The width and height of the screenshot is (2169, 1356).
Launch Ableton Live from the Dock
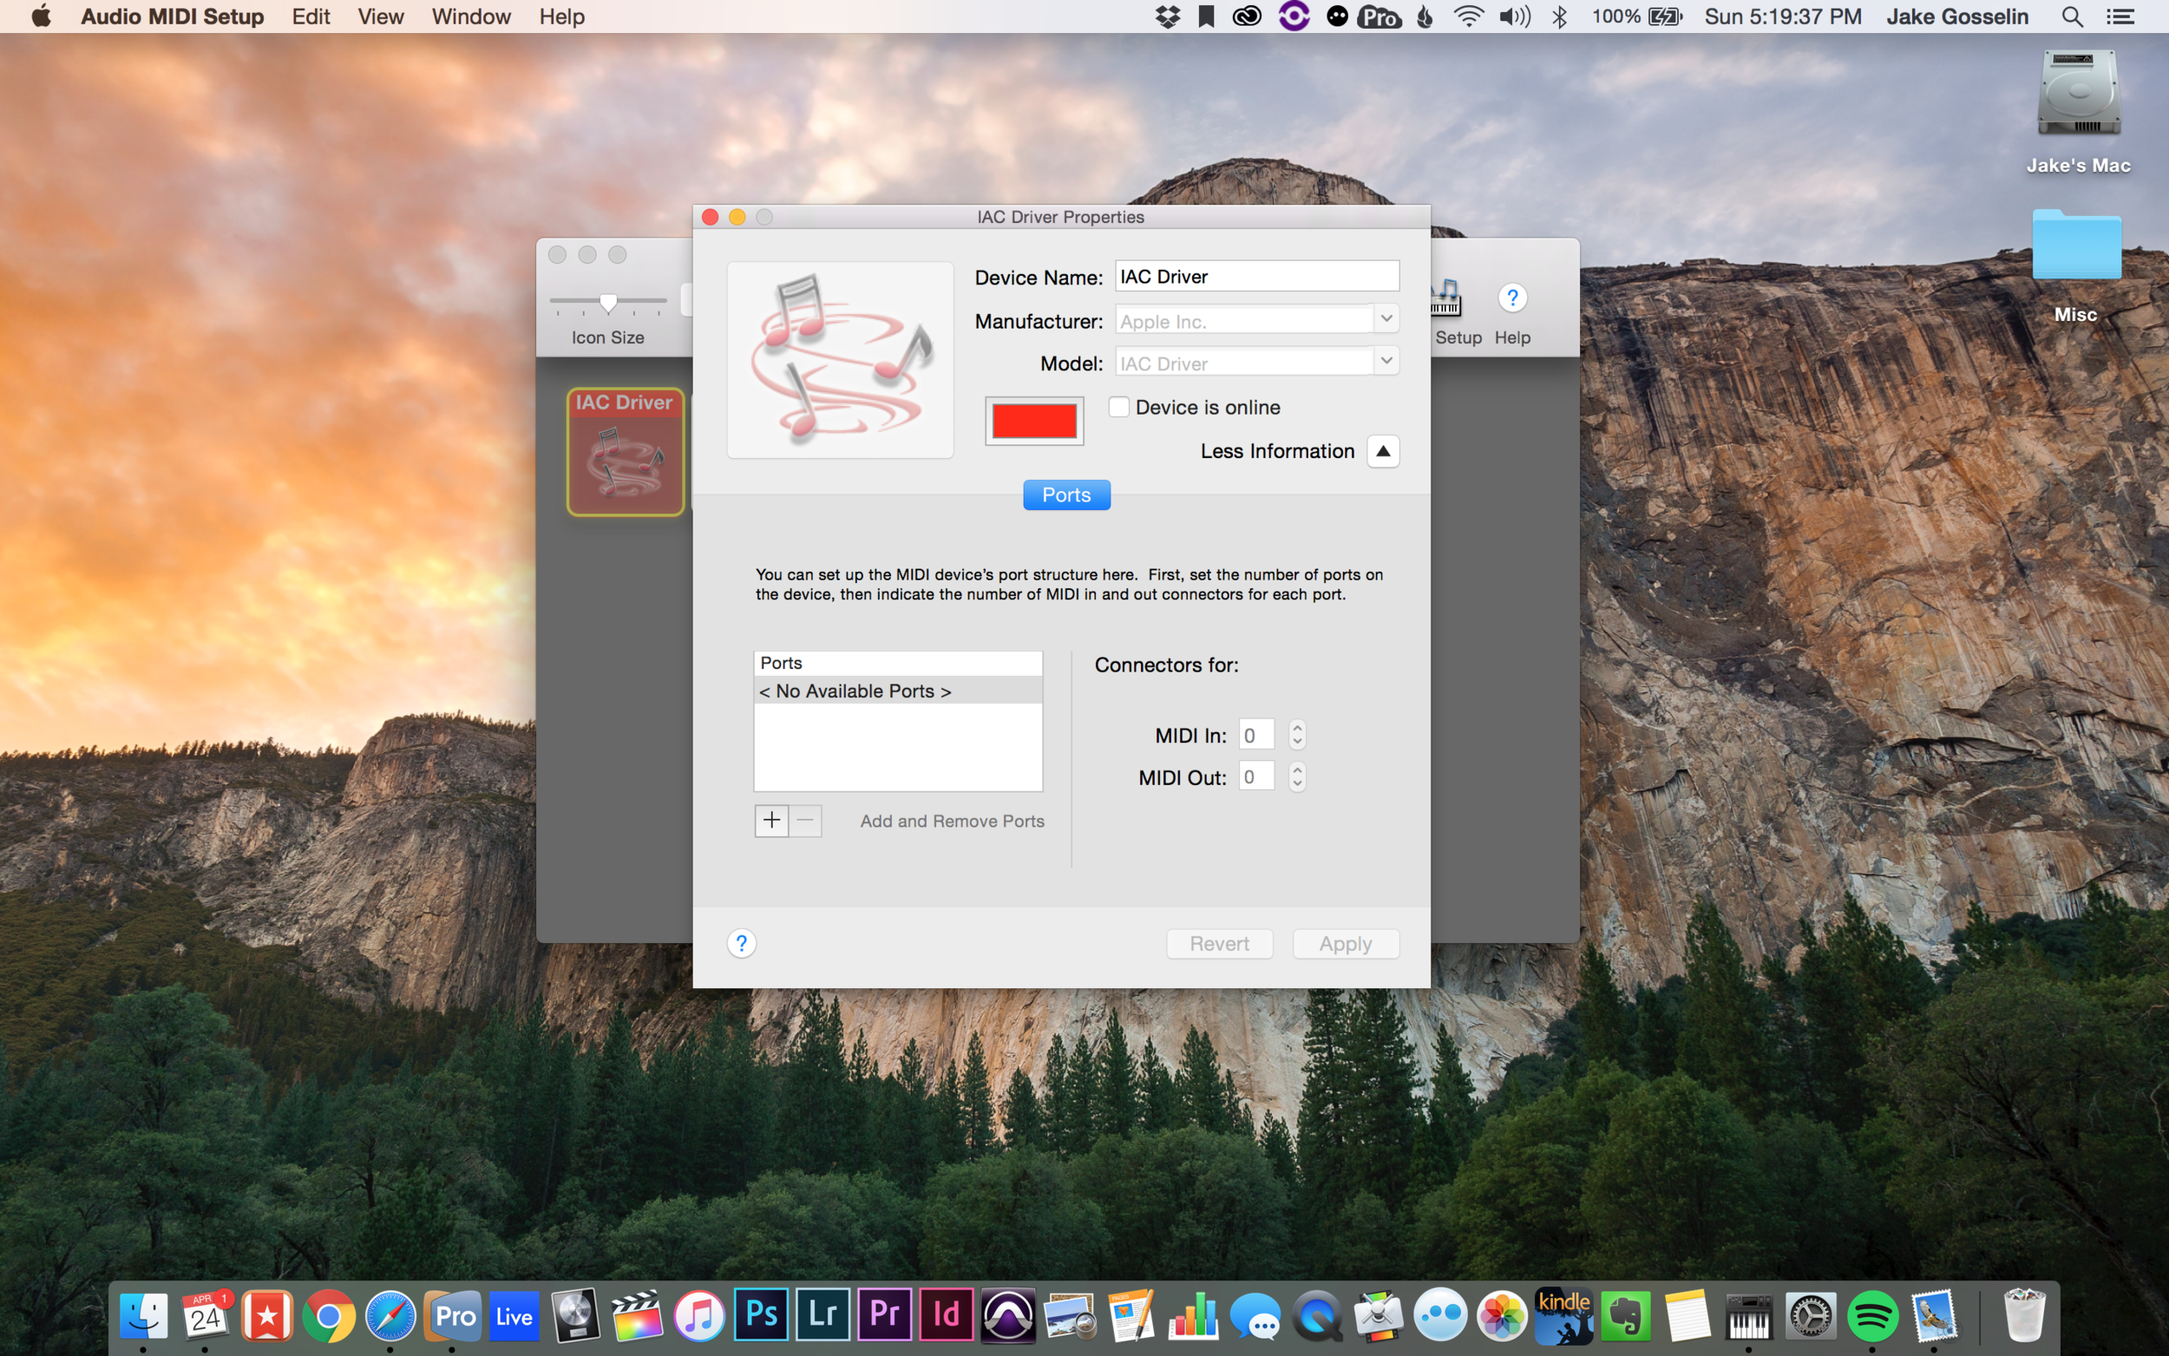coord(514,1315)
